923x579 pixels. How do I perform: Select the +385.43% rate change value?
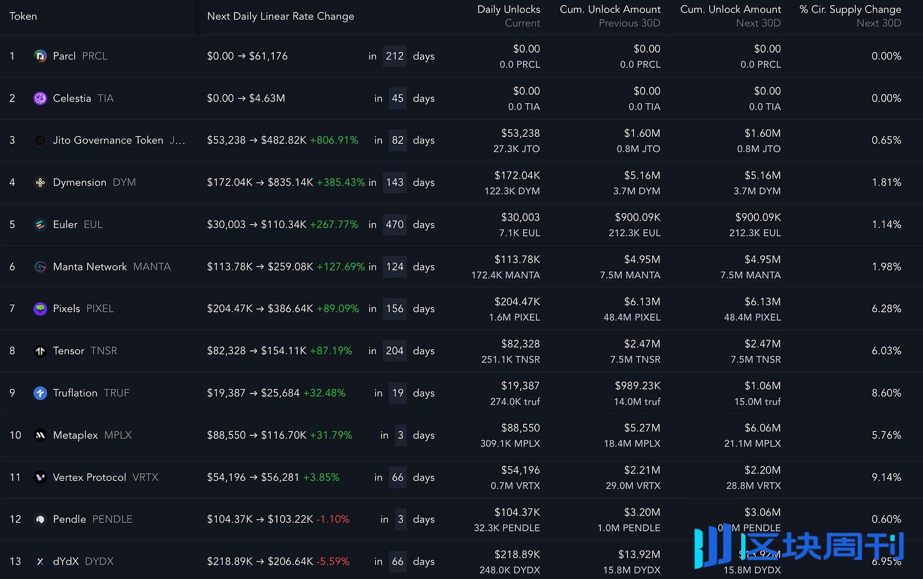(341, 182)
